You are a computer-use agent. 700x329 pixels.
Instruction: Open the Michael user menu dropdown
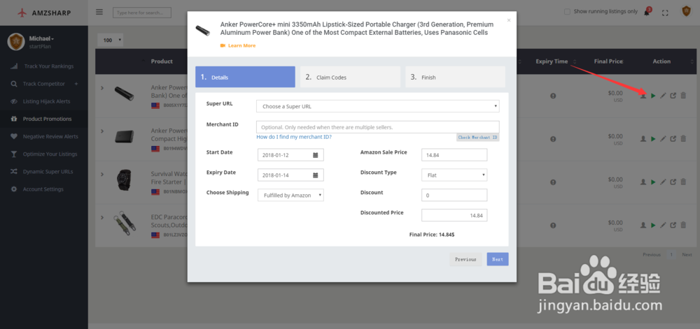pos(41,38)
